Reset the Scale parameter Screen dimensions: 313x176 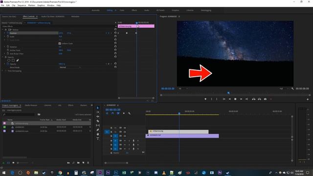click(115, 36)
